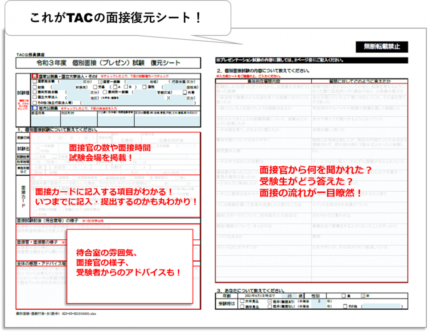This screenshot has height=332, width=428.
Task: Toggle the 既卒(職歴あり) checkbox
Action: (269, 301)
